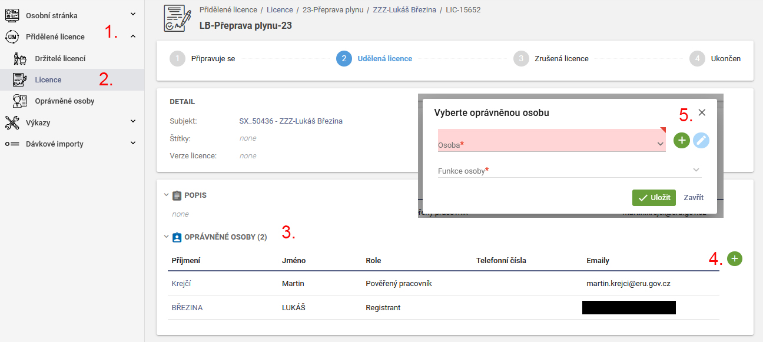Open the Krejčí person row link
Screen dimensions: 763x342
(181, 283)
